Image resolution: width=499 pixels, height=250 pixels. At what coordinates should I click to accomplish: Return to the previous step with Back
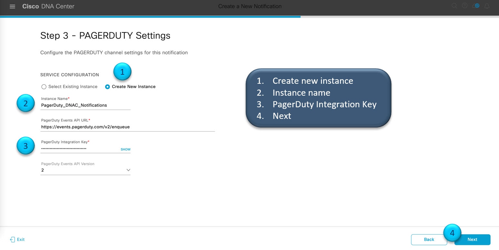point(429,239)
